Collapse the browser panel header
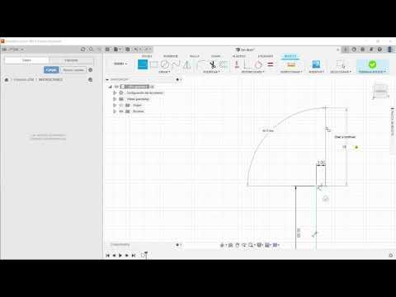Viewport: 396px width, 297px height. pos(107,80)
